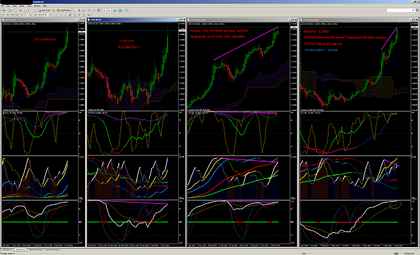Image resolution: width=420 pixels, height=255 pixels.
Task: Click the search magnifier icon
Action: click(x=413, y=11)
